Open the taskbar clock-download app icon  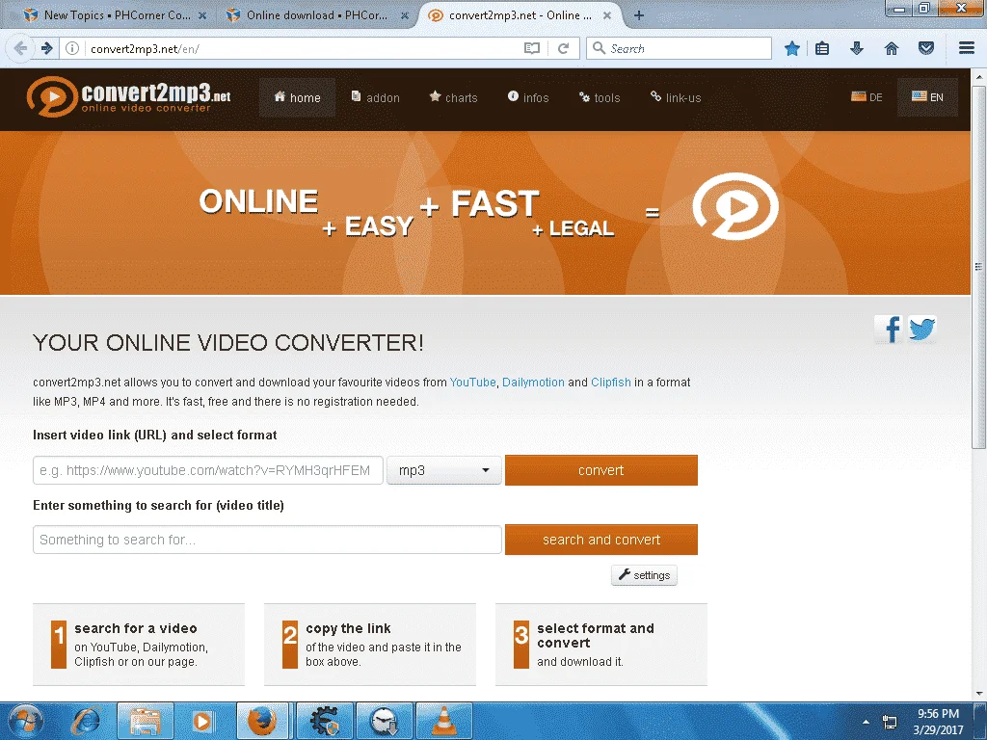click(x=384, y=721)
